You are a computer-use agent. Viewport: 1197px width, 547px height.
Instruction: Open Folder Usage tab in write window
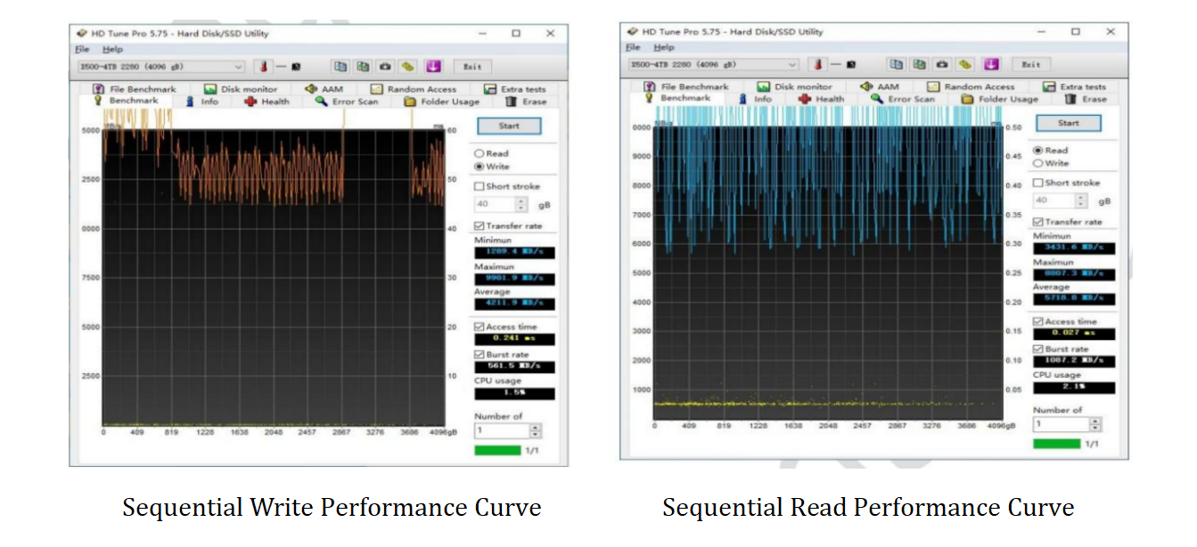click(x=442, y=102)
